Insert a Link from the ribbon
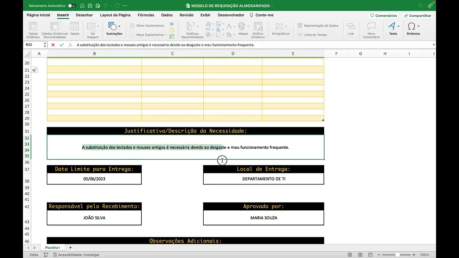Image resolution: width=459 pixels, height=258 pixels. [x=351, y=29]
